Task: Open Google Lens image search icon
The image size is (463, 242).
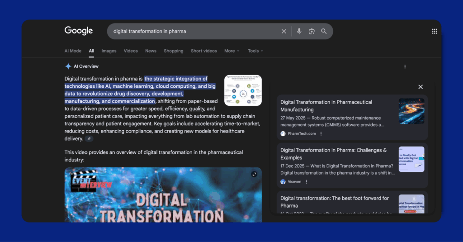Action: 312,31
